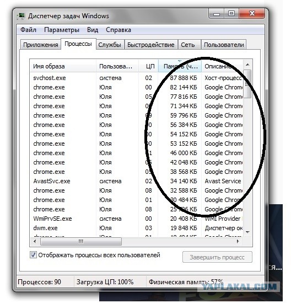Switch to the Приложения tab
The image size is (291, 303).
tap(41, 45)
